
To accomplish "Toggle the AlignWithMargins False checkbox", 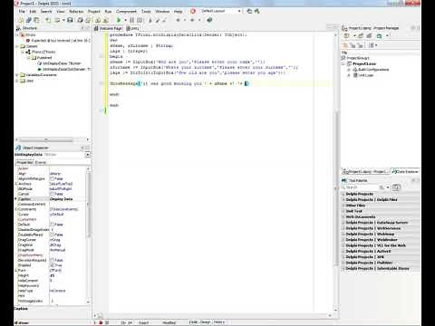I will click(52, 178).
